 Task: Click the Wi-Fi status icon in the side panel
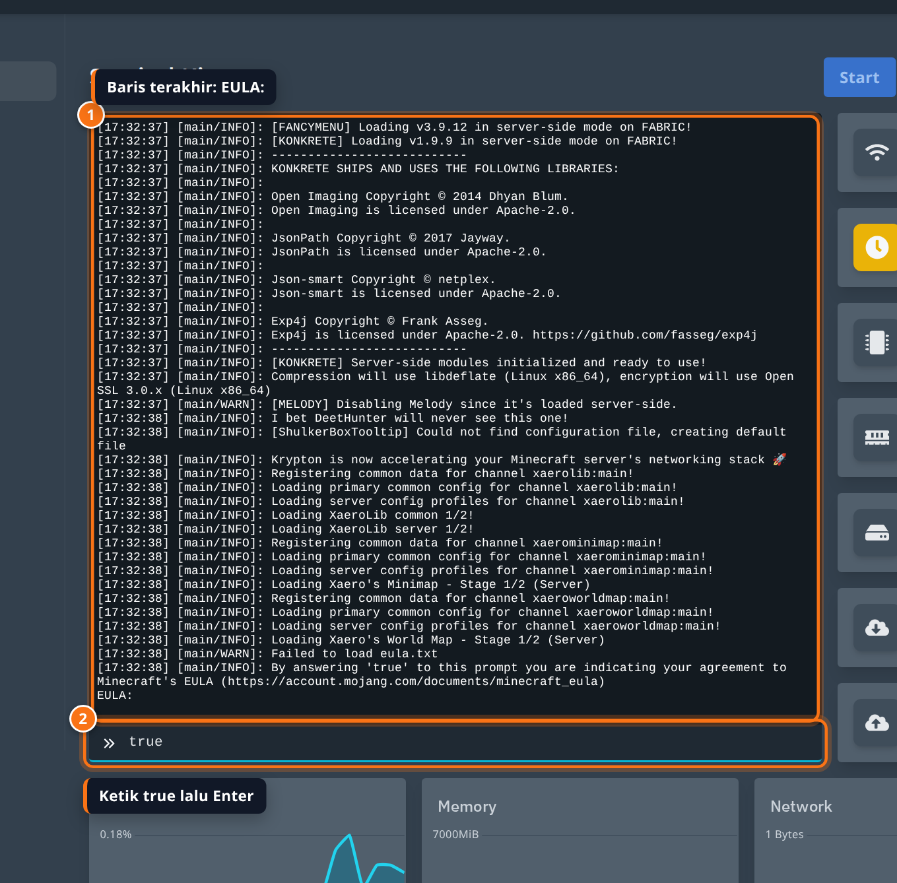[877, 152]
